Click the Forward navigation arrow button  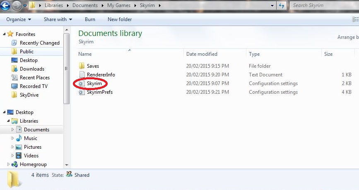tap(17, 5)
